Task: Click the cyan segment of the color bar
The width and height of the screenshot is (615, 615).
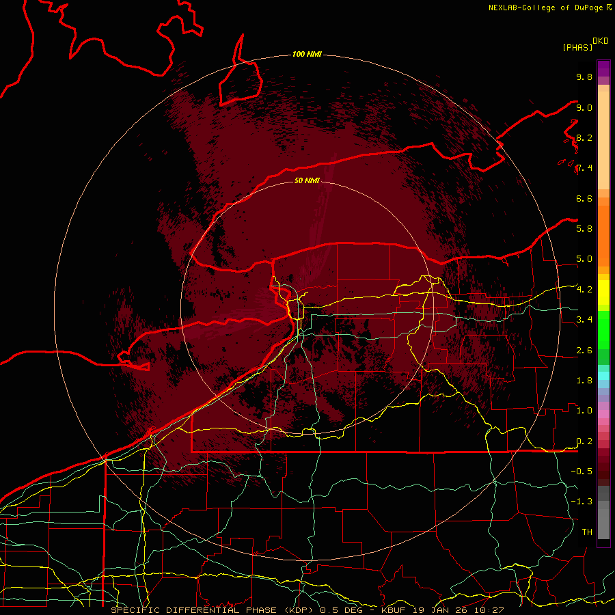Action: [x=603, y=376]
